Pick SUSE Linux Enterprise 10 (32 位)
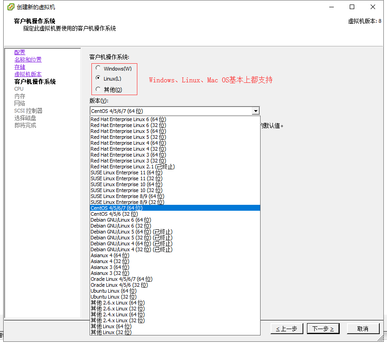 175,190
